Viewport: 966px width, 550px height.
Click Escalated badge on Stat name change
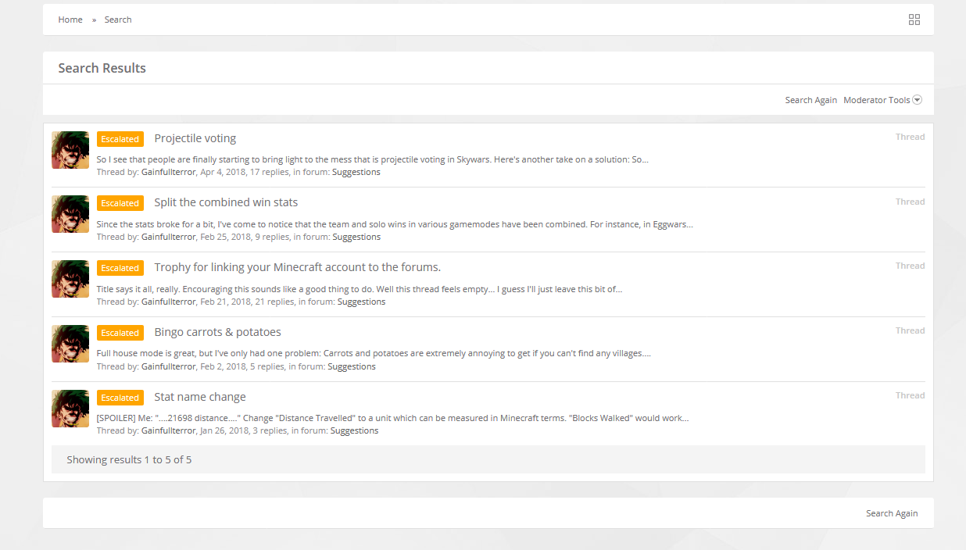pyautogui.click(x=120, y=398)
